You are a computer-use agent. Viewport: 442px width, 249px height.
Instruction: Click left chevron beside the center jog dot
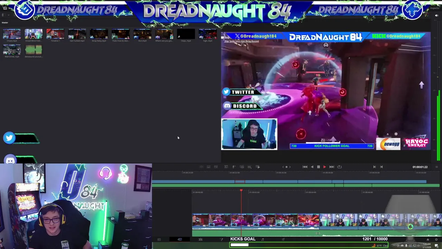pyautogui.click(x=283, y=167)
